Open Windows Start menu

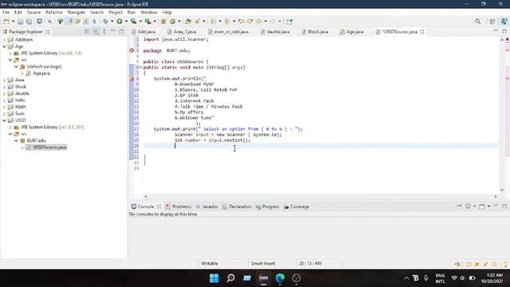tap(214, 278)
